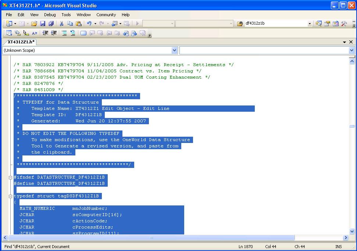Open the Properties Window icon
Image resolution: width=357 pixels, height=251 pixels.
pos(327,24)
